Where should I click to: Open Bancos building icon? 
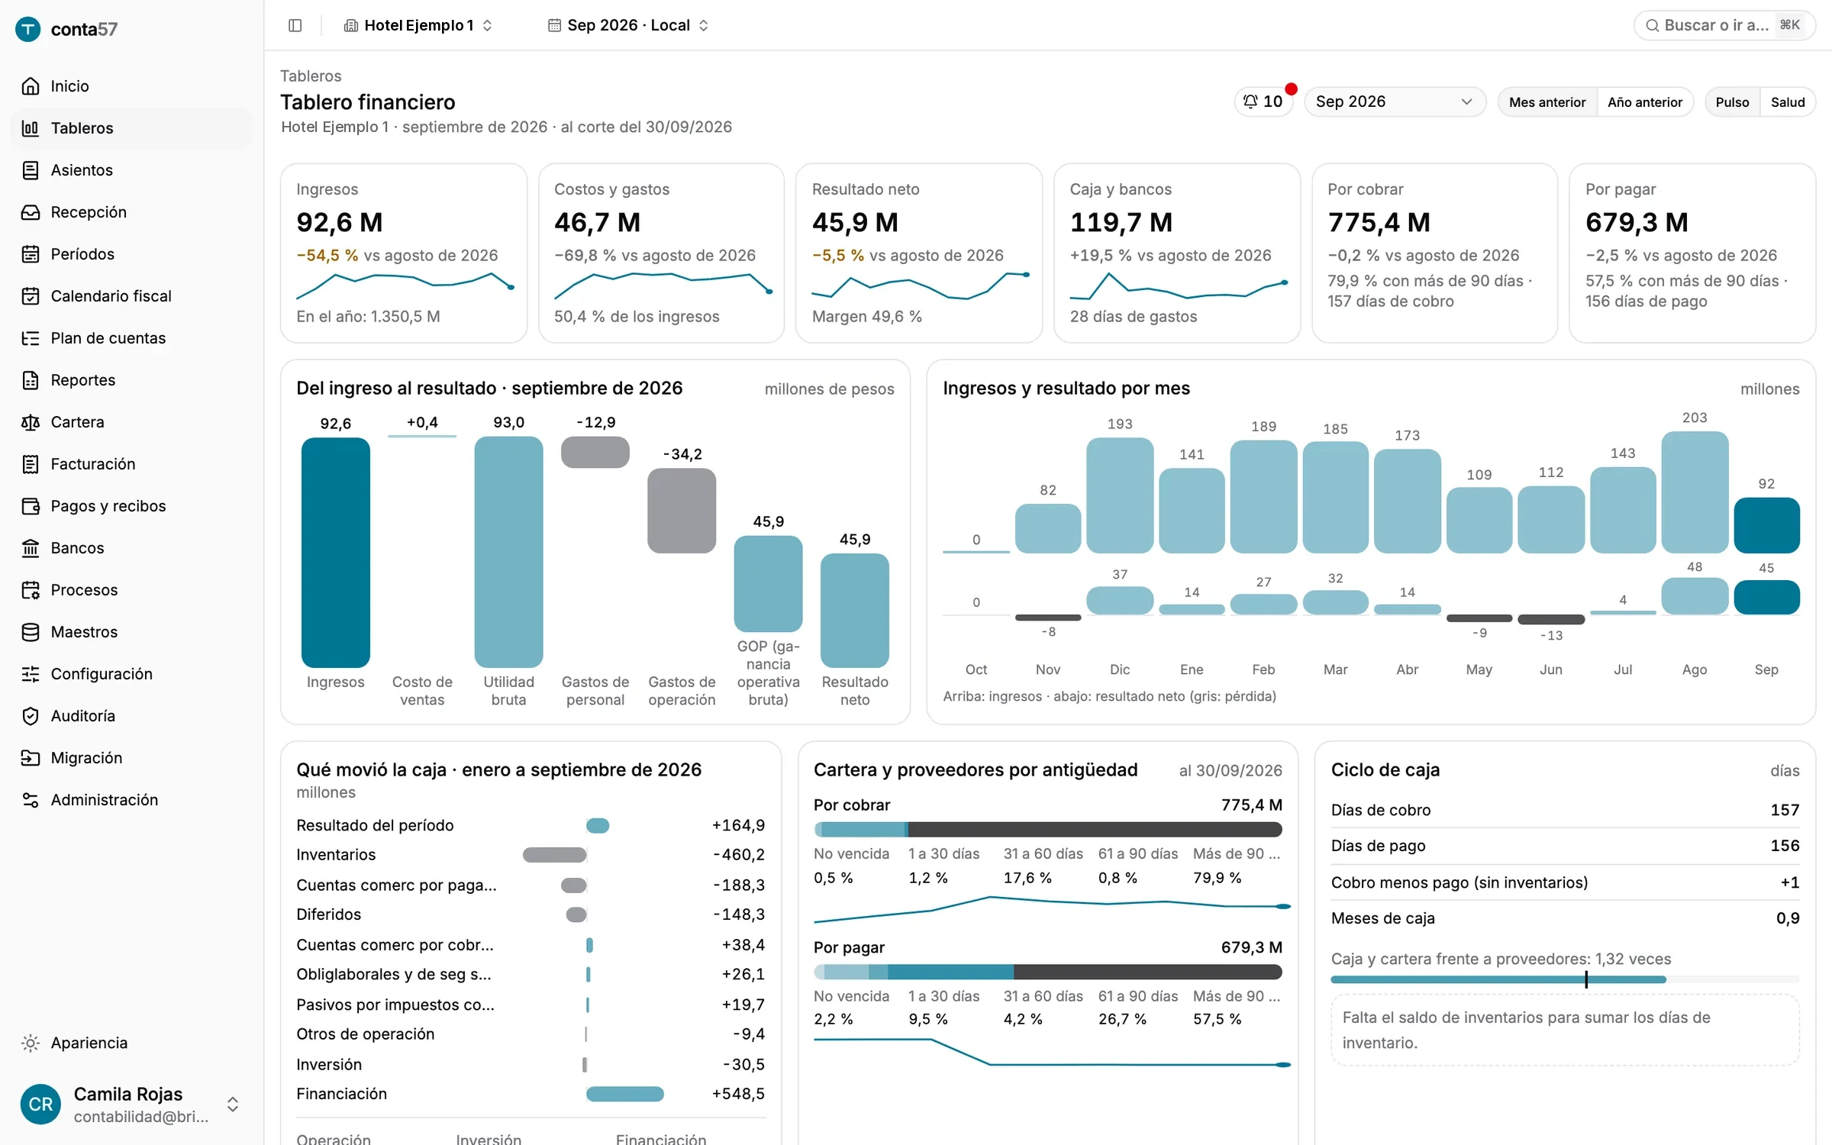(31, 548)
